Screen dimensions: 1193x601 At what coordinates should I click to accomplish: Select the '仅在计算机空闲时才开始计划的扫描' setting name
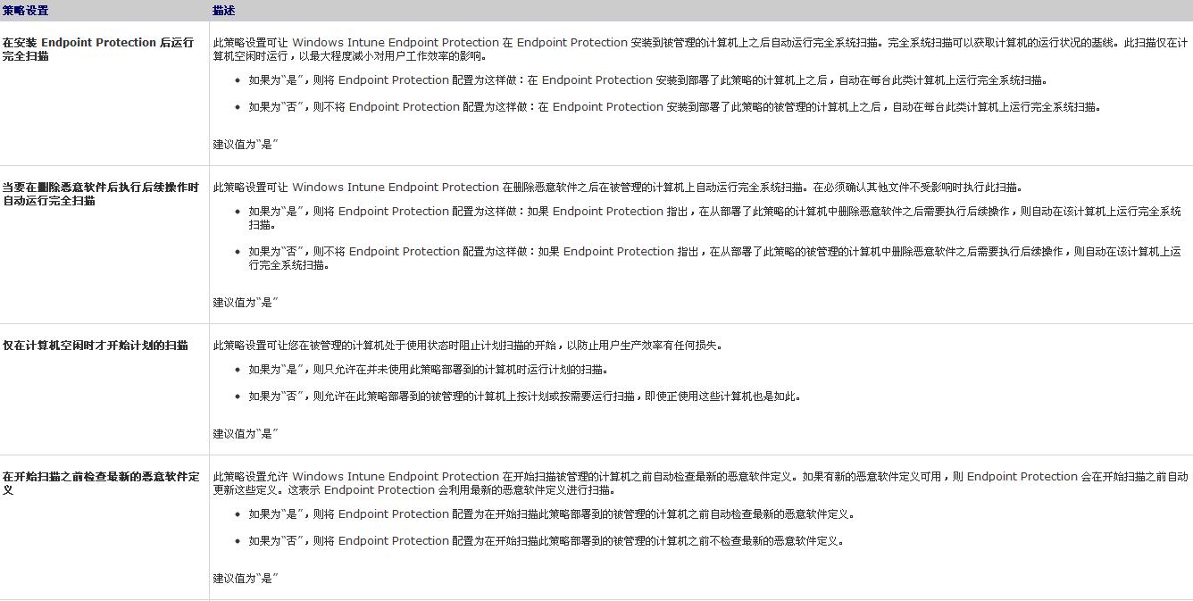pos(96,346)
